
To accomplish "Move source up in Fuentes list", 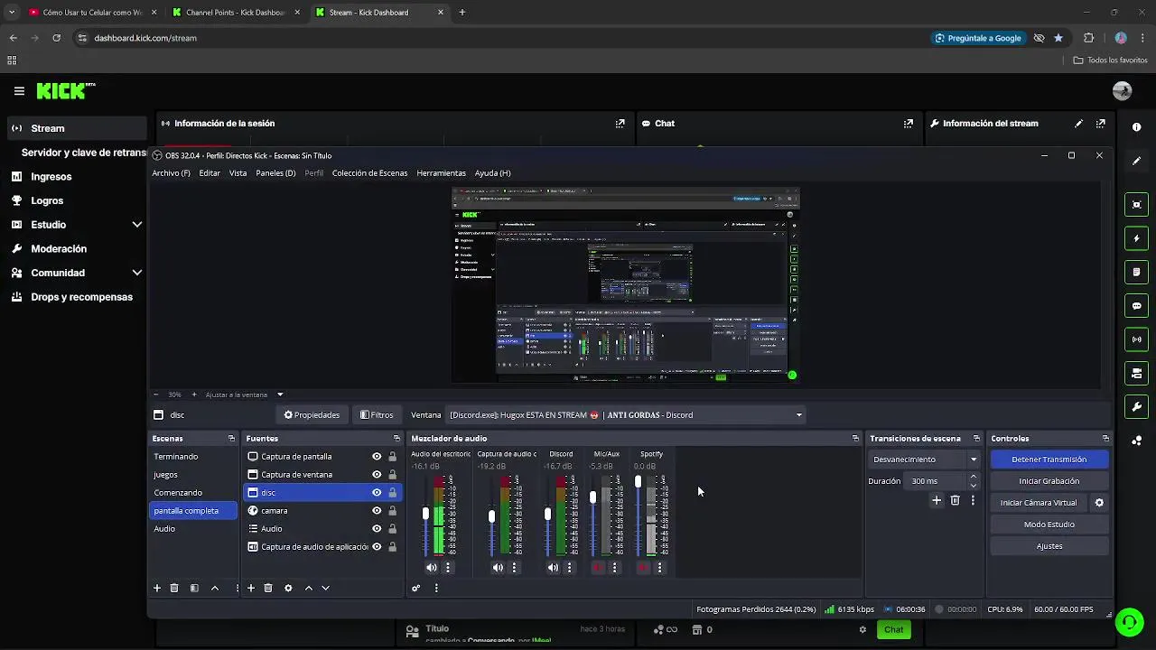I will click(x=308, y=588).
